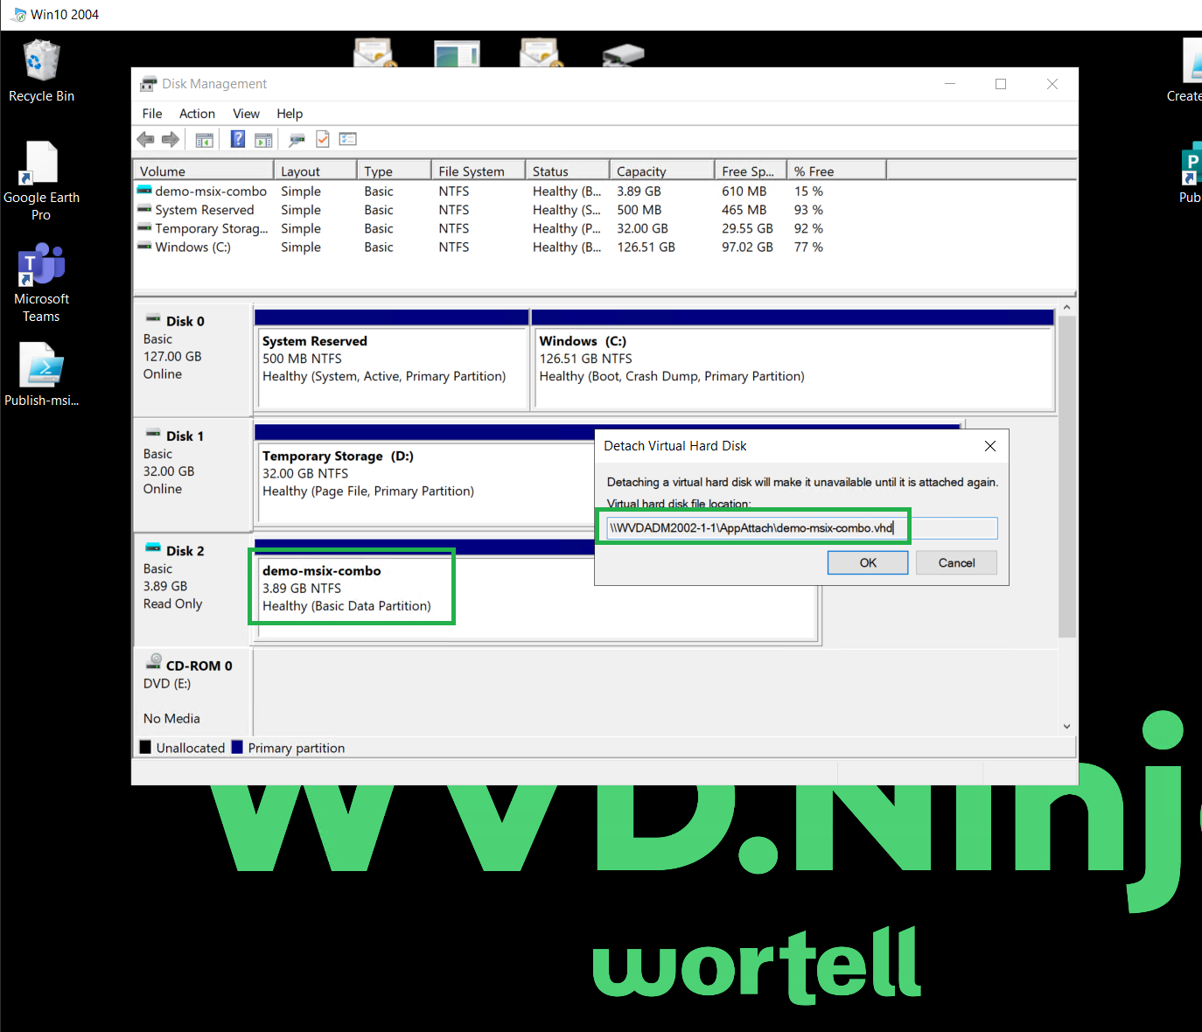This screenshot has width=1202, height=1032.
Task: Select Windows (C:) partition block
Action: 793,359
